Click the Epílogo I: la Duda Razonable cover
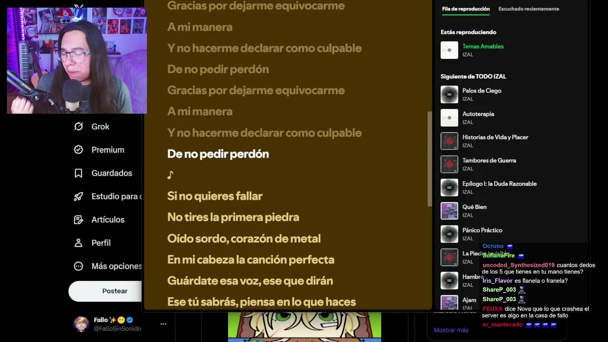 point(449,187)
